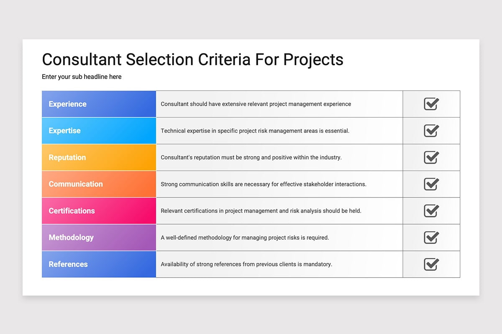Toggle the checkbox in the References row

tap(431, 264)
